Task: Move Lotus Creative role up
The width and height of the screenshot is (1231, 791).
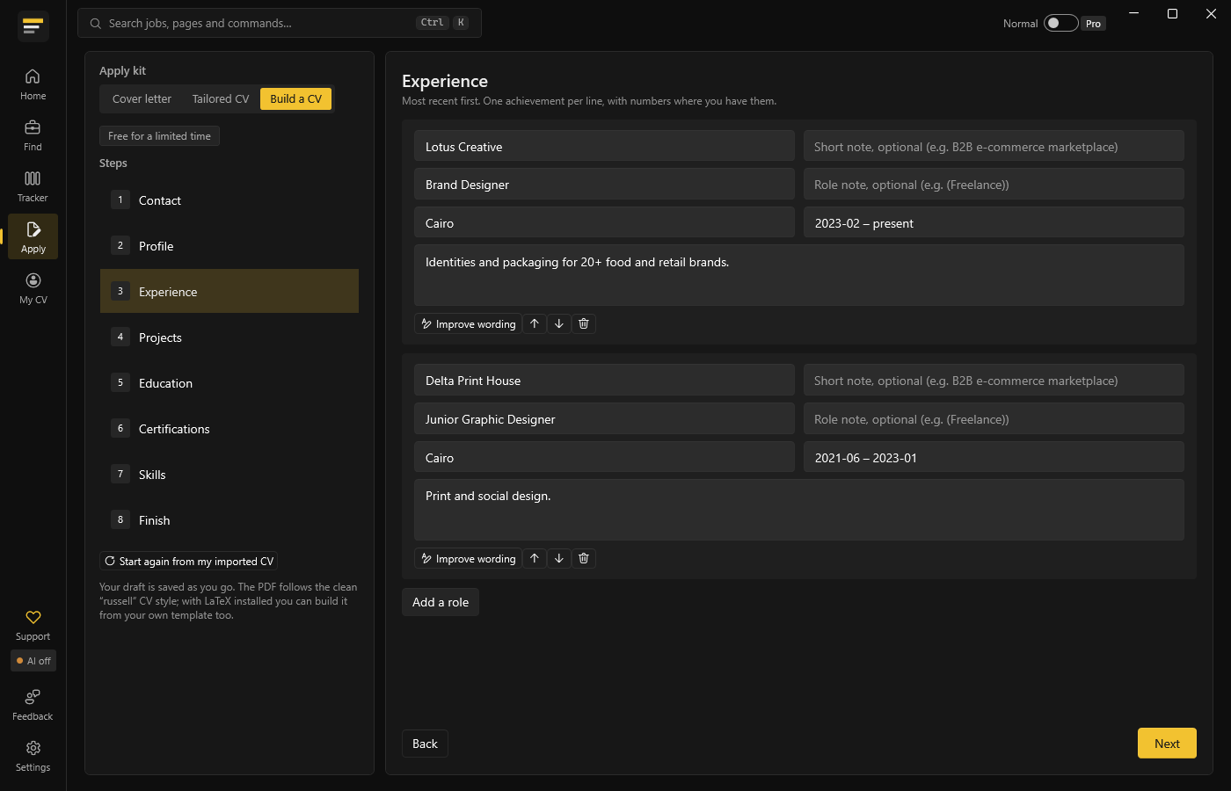Action: [535, 323]
